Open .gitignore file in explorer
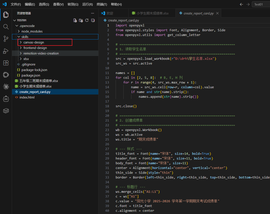Viewport: 270px width, 214px height. (x=55, y=64)
